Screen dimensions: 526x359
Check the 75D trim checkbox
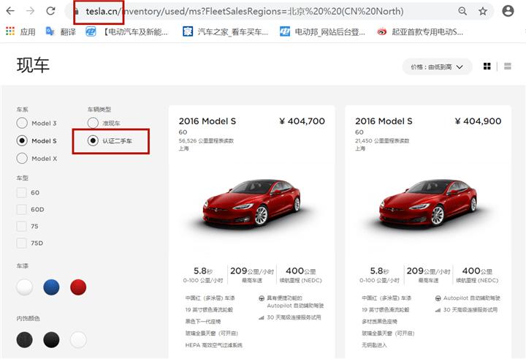pyautogui.click(x=22, y=243)
